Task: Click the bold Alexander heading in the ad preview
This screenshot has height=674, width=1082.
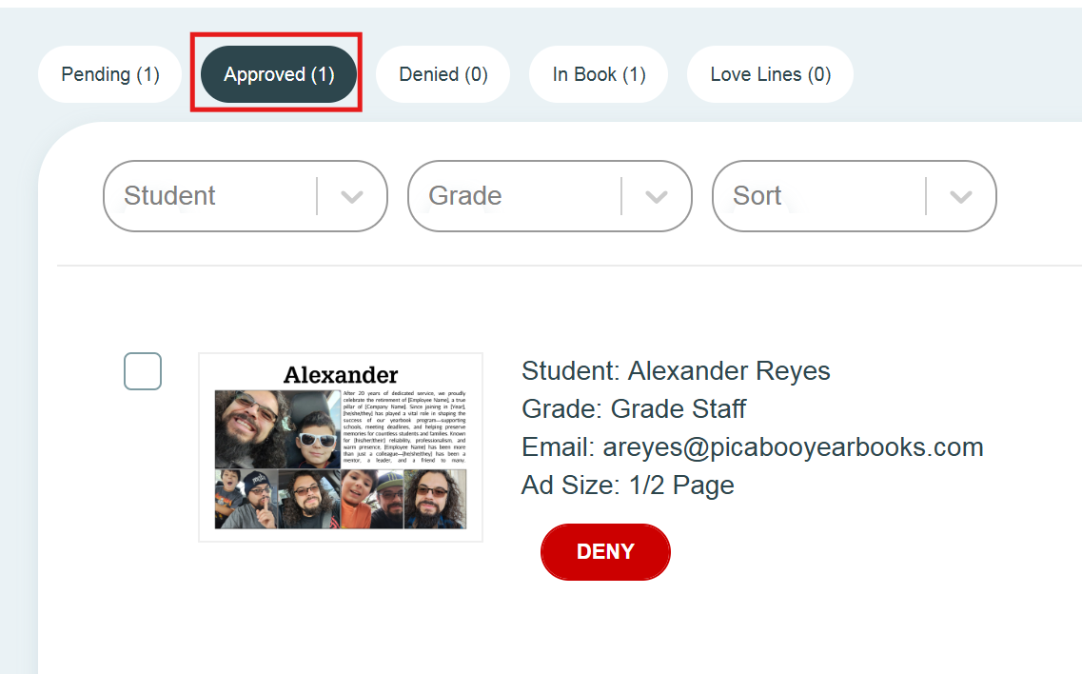Action: click(x=341, y=375)
